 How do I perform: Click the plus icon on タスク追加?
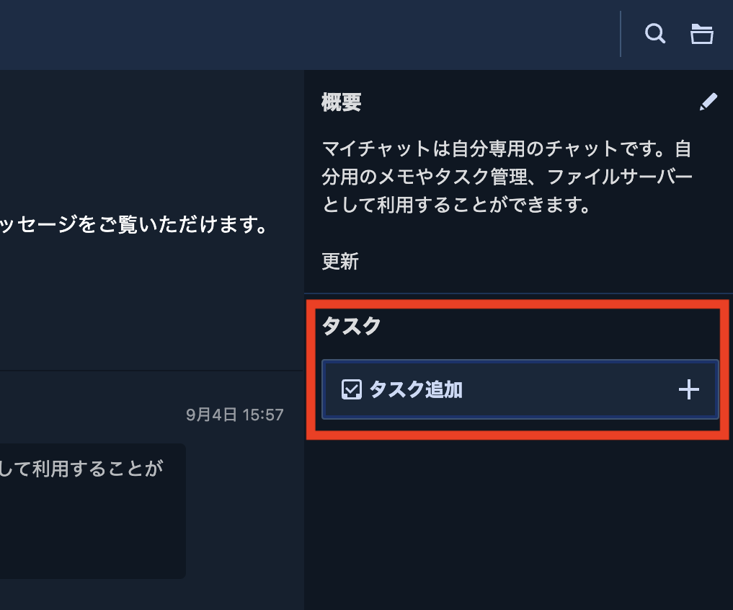(688, 389)
